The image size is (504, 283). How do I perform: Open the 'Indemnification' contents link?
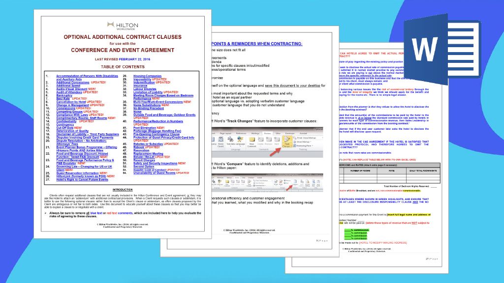pos(144,83)
